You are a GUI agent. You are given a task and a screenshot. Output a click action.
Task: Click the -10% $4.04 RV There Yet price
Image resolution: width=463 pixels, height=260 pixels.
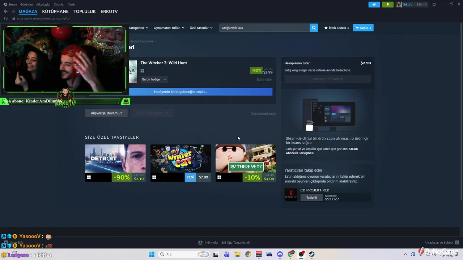(259, 177)
